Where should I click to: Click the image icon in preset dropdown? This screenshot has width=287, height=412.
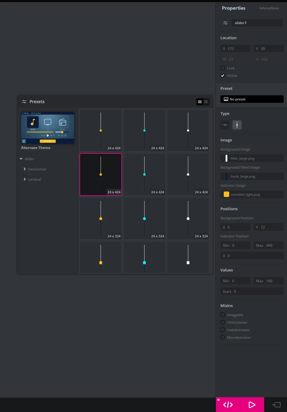[x=226, y=99]
